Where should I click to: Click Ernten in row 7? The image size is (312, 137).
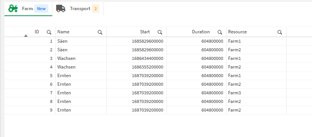point(64,93)
